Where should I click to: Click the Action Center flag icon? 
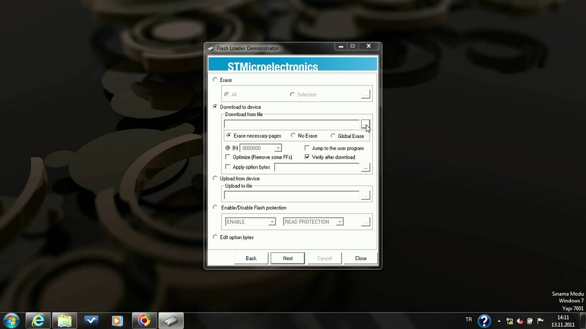[x=540, y=321]
